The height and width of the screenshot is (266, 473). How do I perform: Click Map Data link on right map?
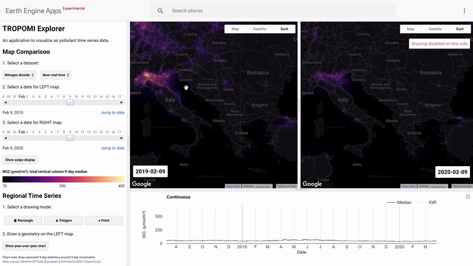point(409,186)
